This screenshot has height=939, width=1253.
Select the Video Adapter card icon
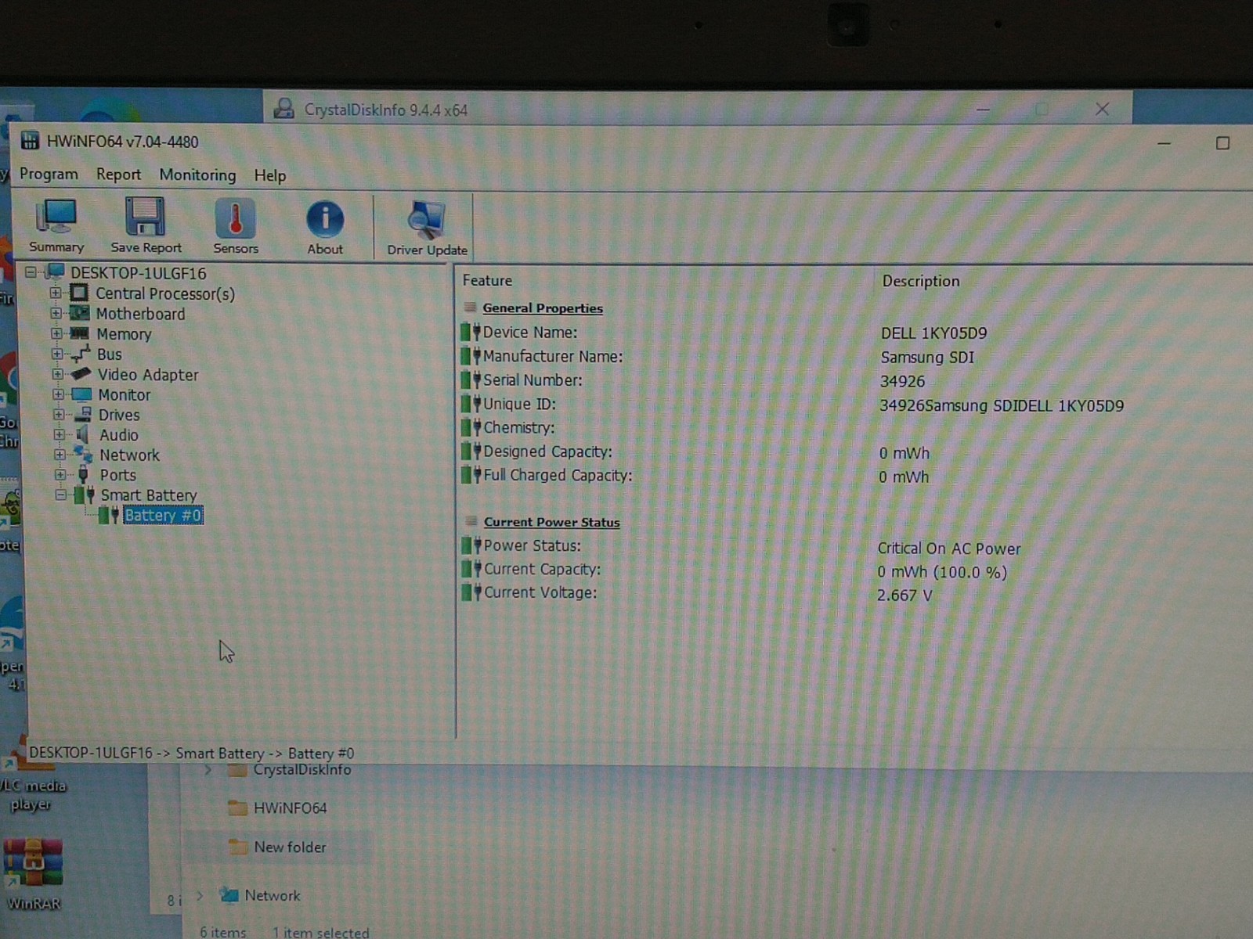tap(81, 374)
